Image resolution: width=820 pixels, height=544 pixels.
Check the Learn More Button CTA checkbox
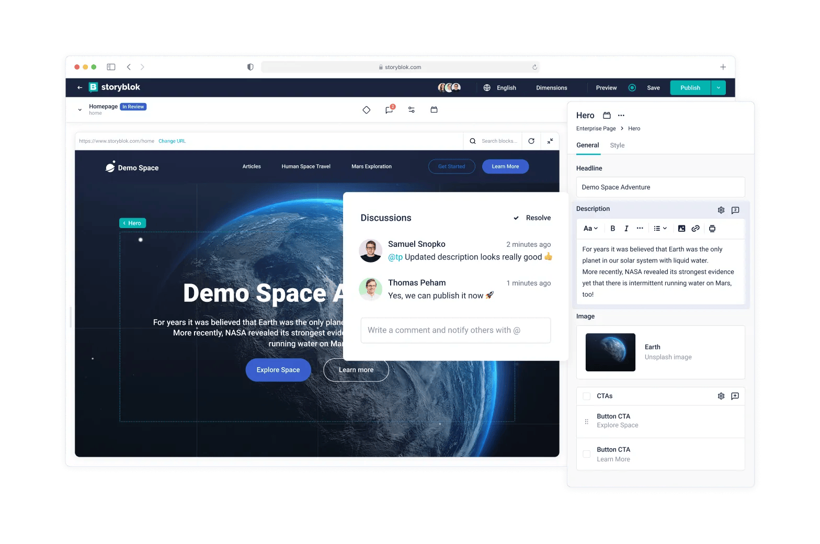(587, 454)
